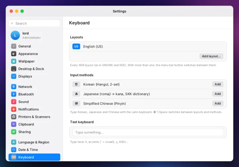
Task: Go to Language & Region settings
Action: click(35, 142)
